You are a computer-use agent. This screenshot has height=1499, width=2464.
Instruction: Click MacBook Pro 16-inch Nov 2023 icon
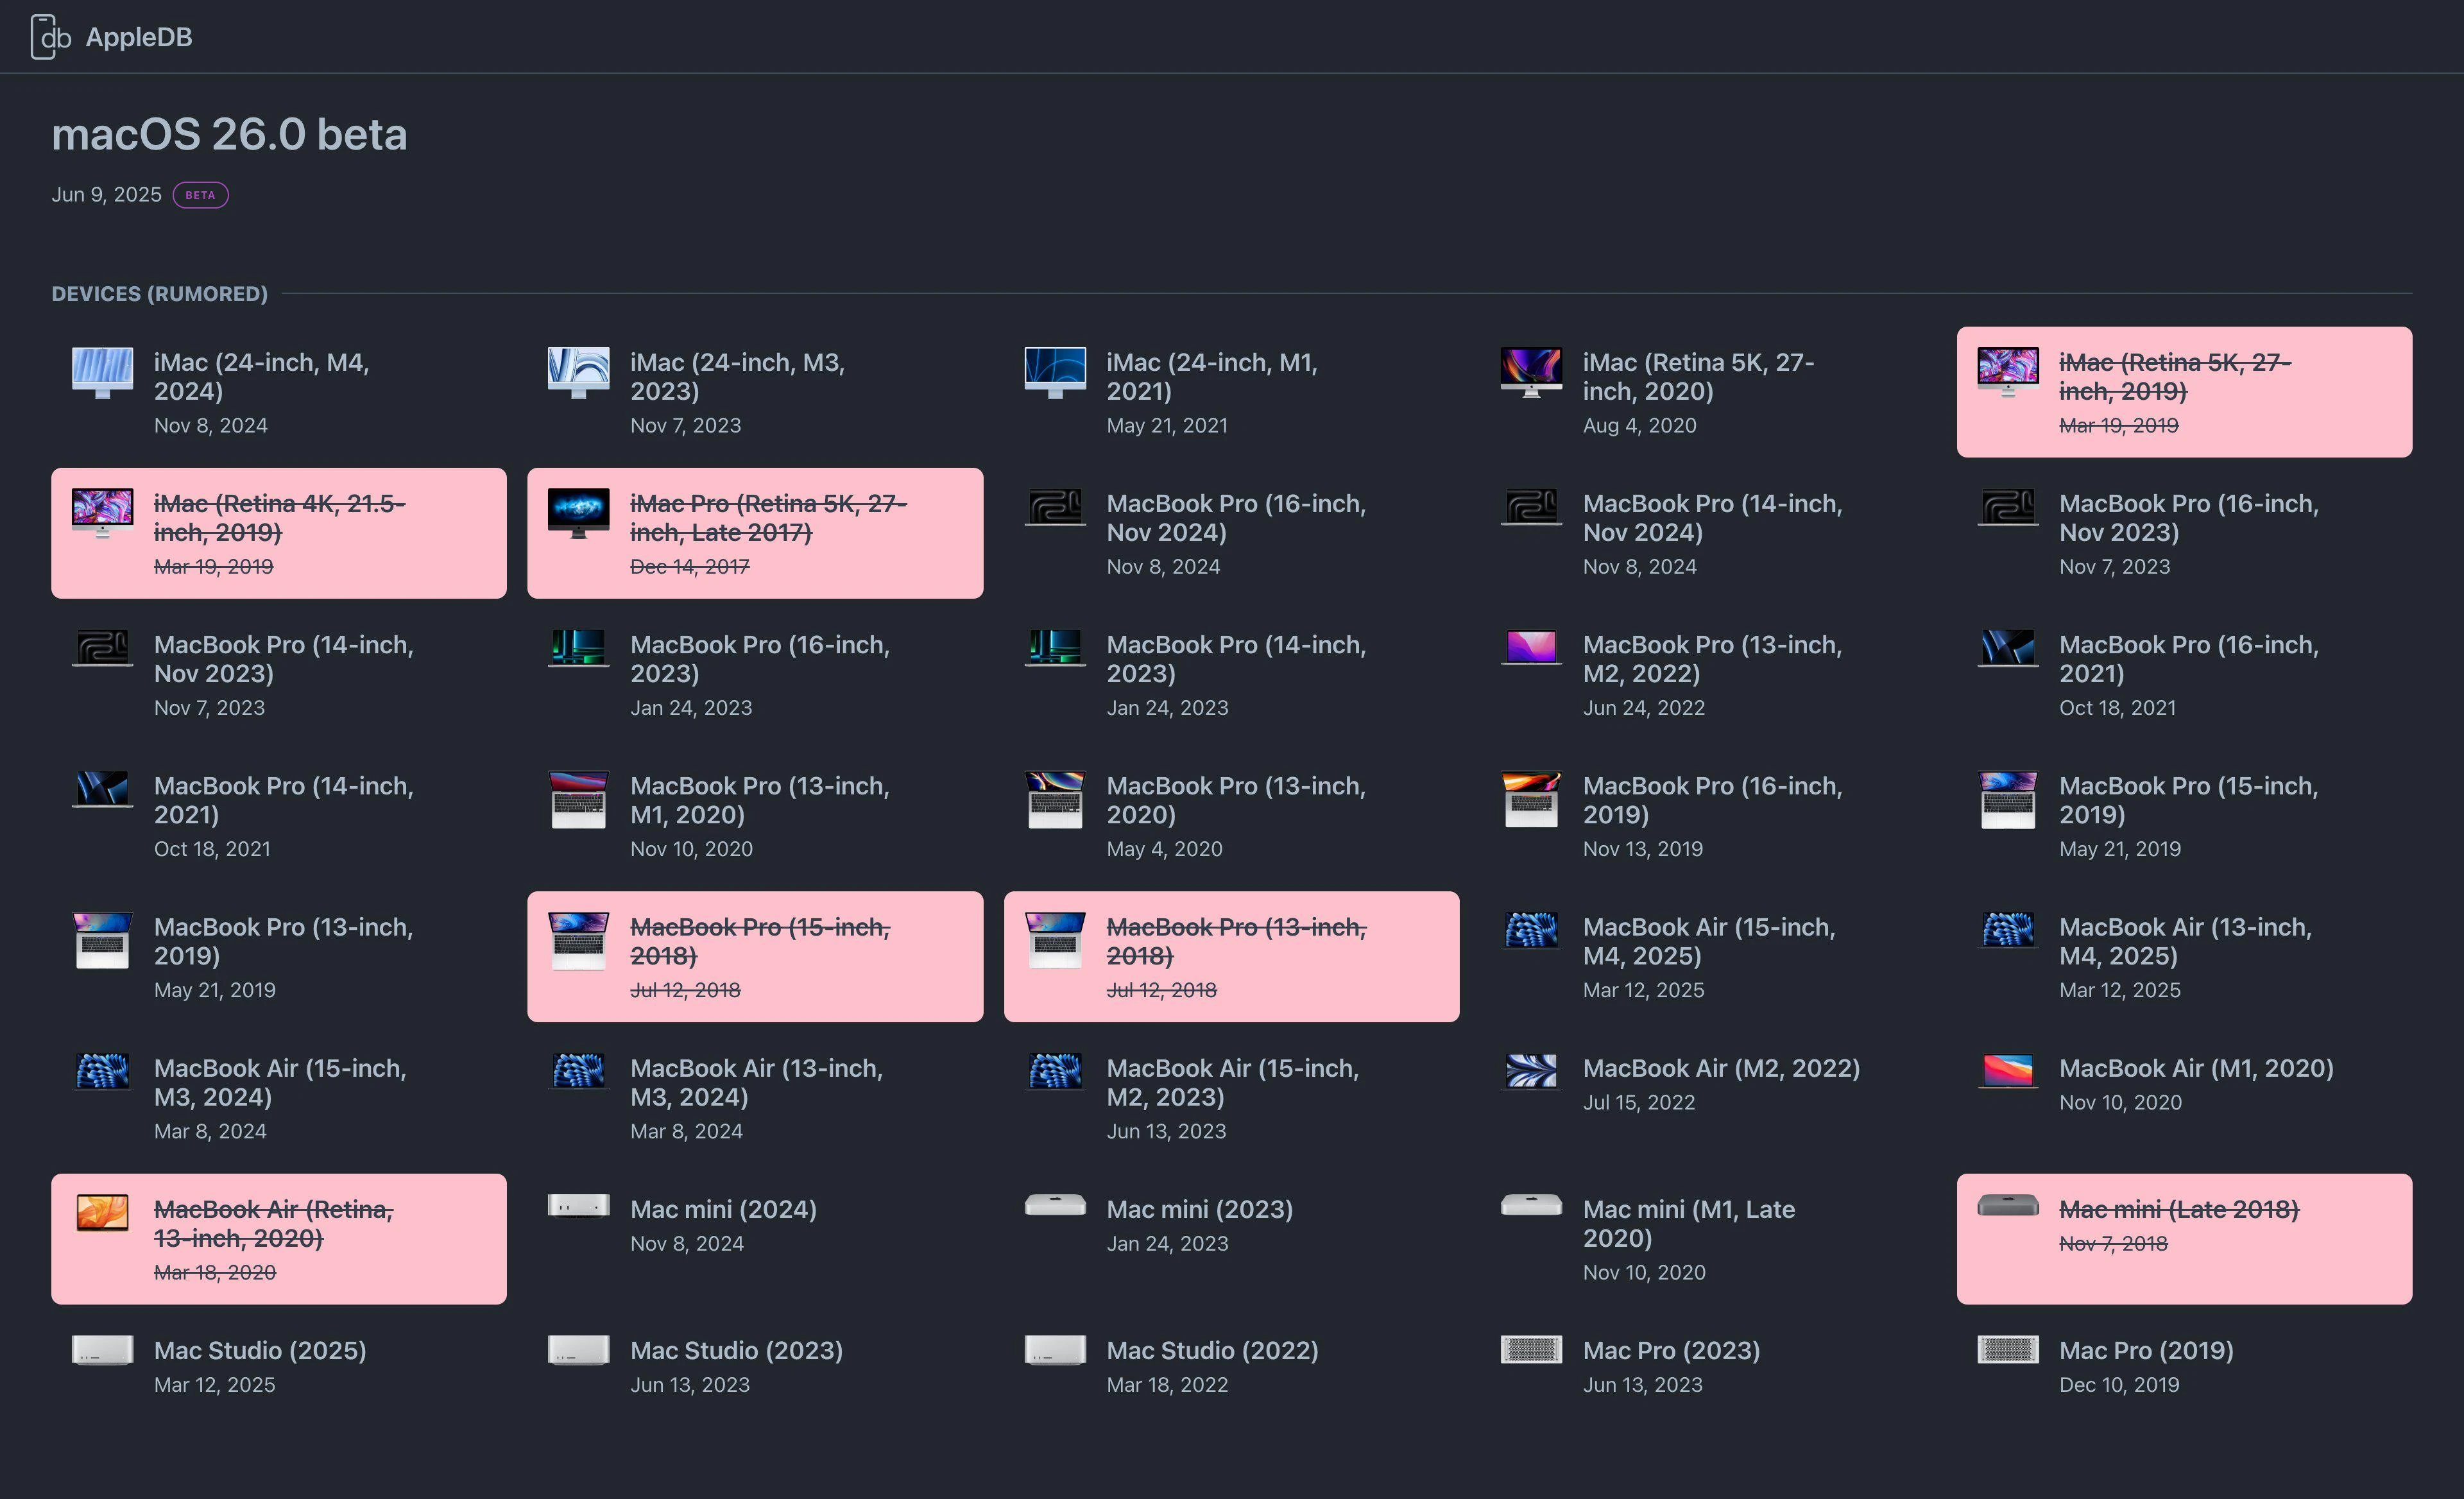point(2007,507)
